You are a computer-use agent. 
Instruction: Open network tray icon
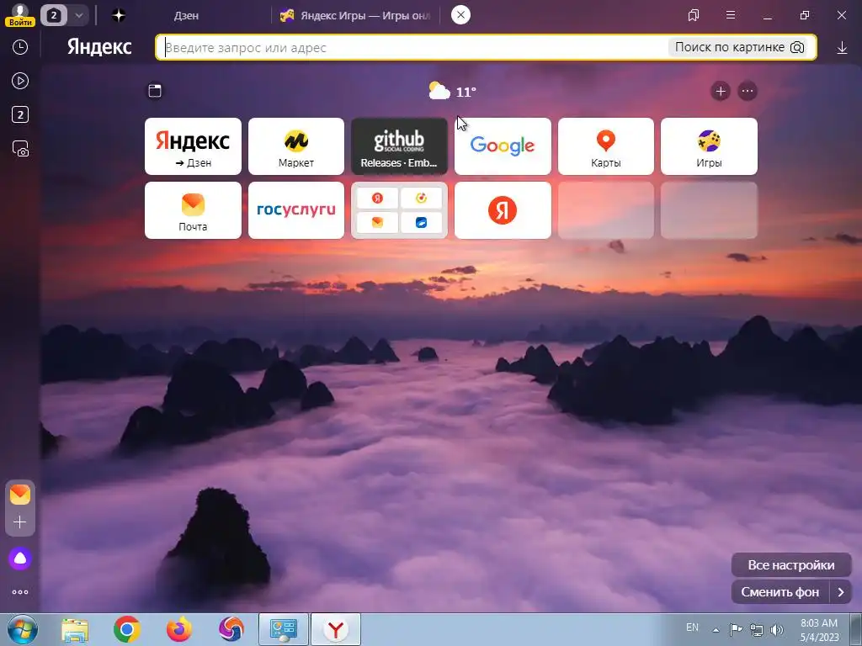757,630
